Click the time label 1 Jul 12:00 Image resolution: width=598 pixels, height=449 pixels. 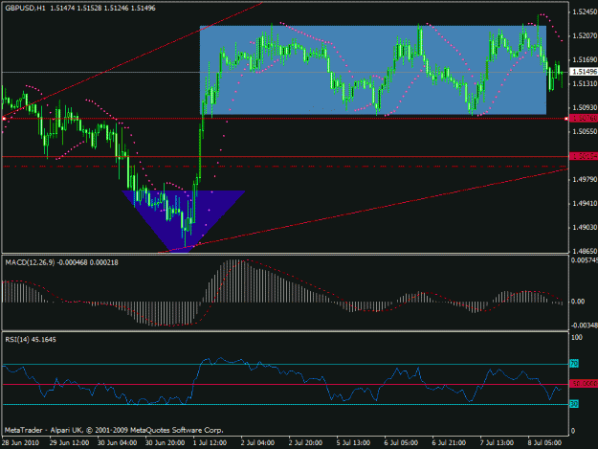tap(210, 442)
